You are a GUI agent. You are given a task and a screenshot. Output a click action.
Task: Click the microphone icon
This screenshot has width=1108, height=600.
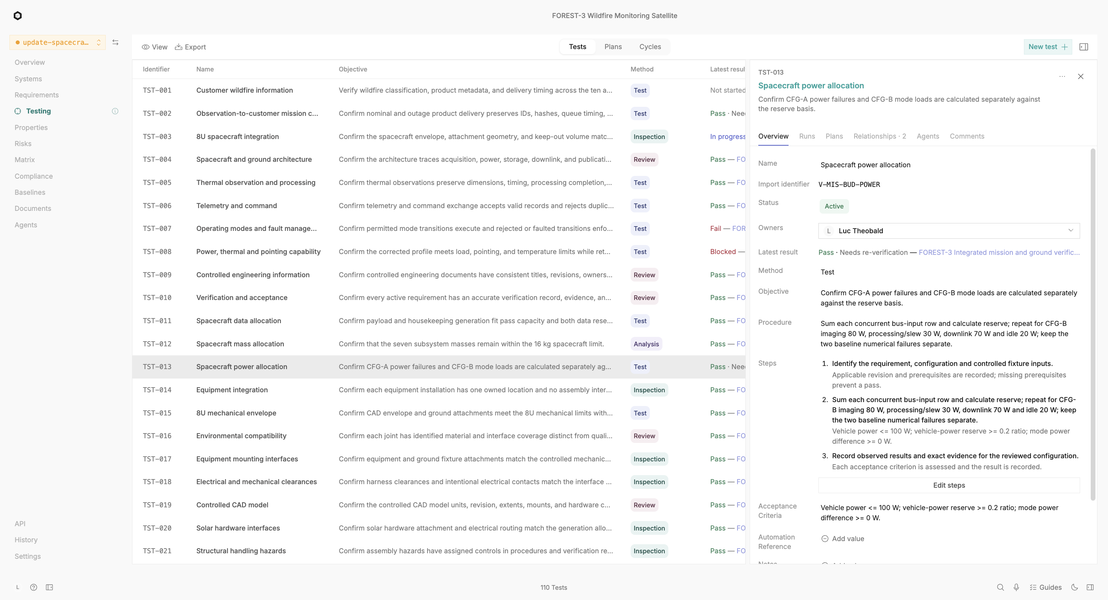point(1016,587)
